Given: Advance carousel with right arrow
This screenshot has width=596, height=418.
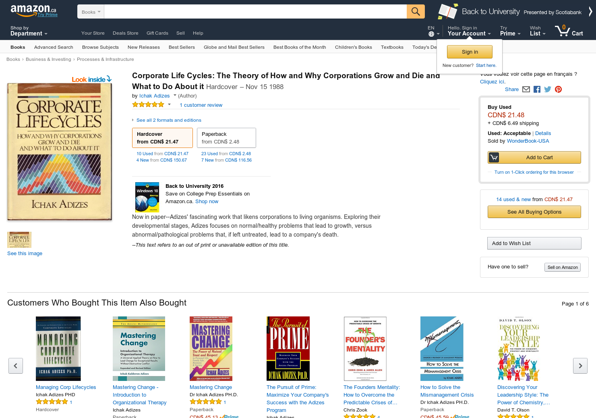Looking at the screenshot, I should (x=580, y=366).
